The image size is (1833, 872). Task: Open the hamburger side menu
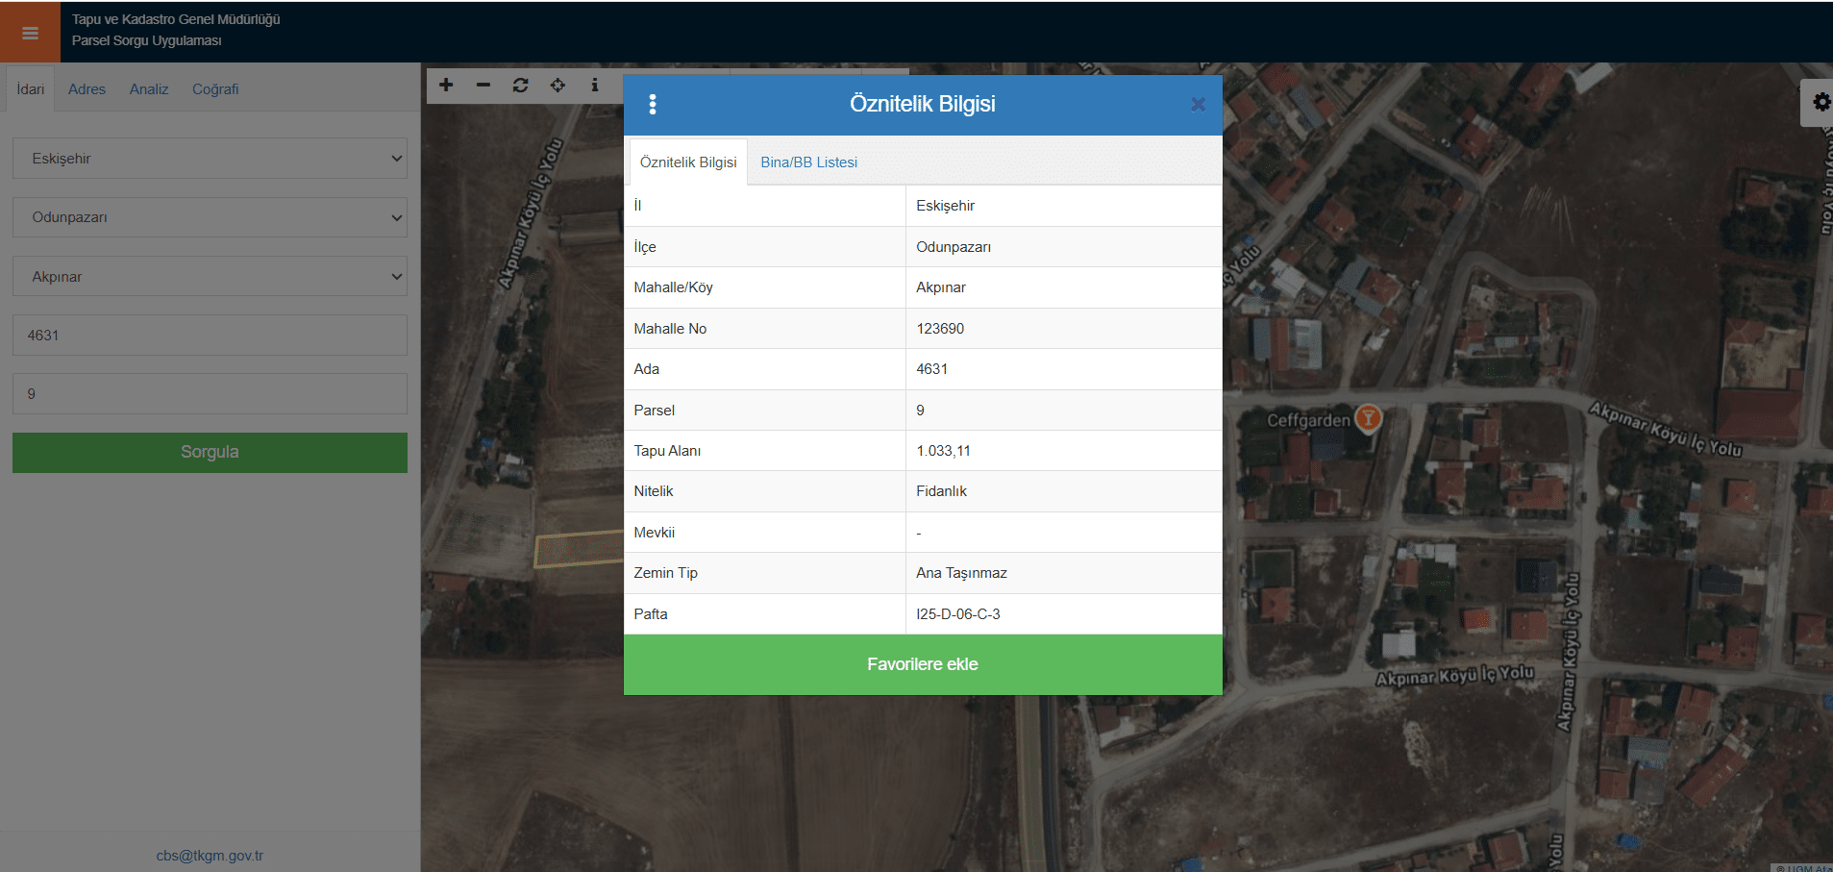click(x=30, y=33)
